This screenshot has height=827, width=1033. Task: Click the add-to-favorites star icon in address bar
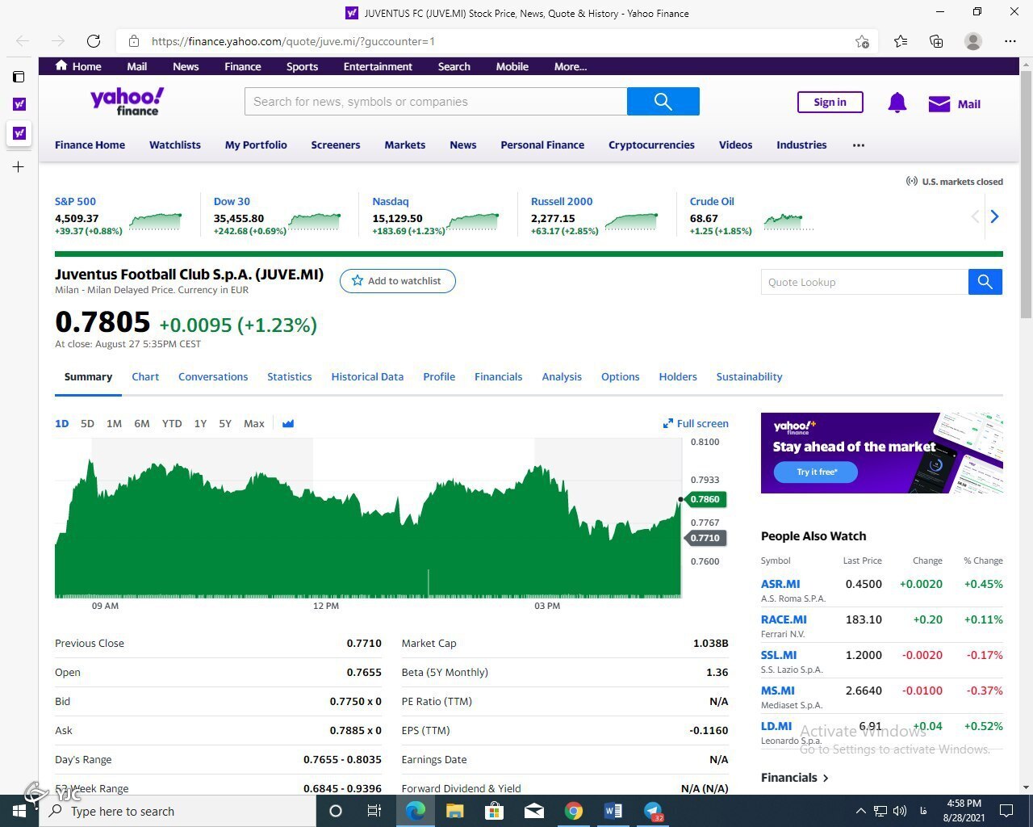[862, 41]
